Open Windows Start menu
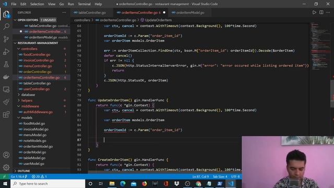The height and width of the screenshot is (188, 334). pos(5,183)
